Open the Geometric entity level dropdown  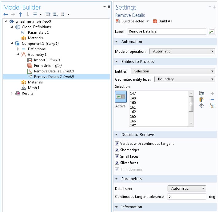(x=184, y=79)
